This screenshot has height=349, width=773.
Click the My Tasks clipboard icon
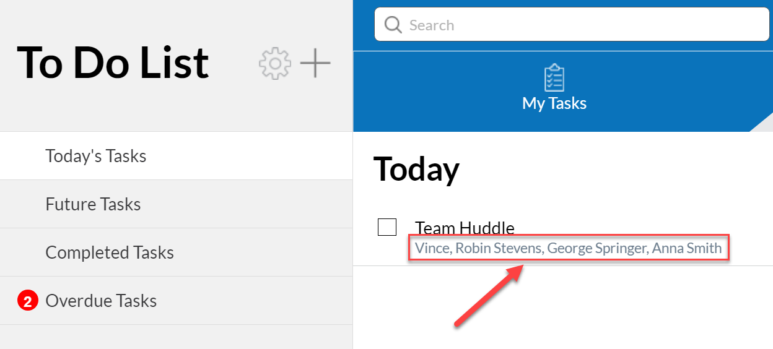pyautogui.click(x=554, y=77)
